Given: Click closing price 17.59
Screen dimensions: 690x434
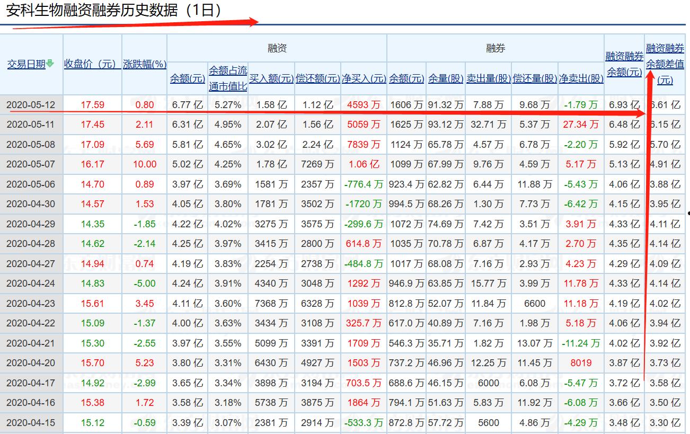Looking at the screenshot, I should 93,105.
